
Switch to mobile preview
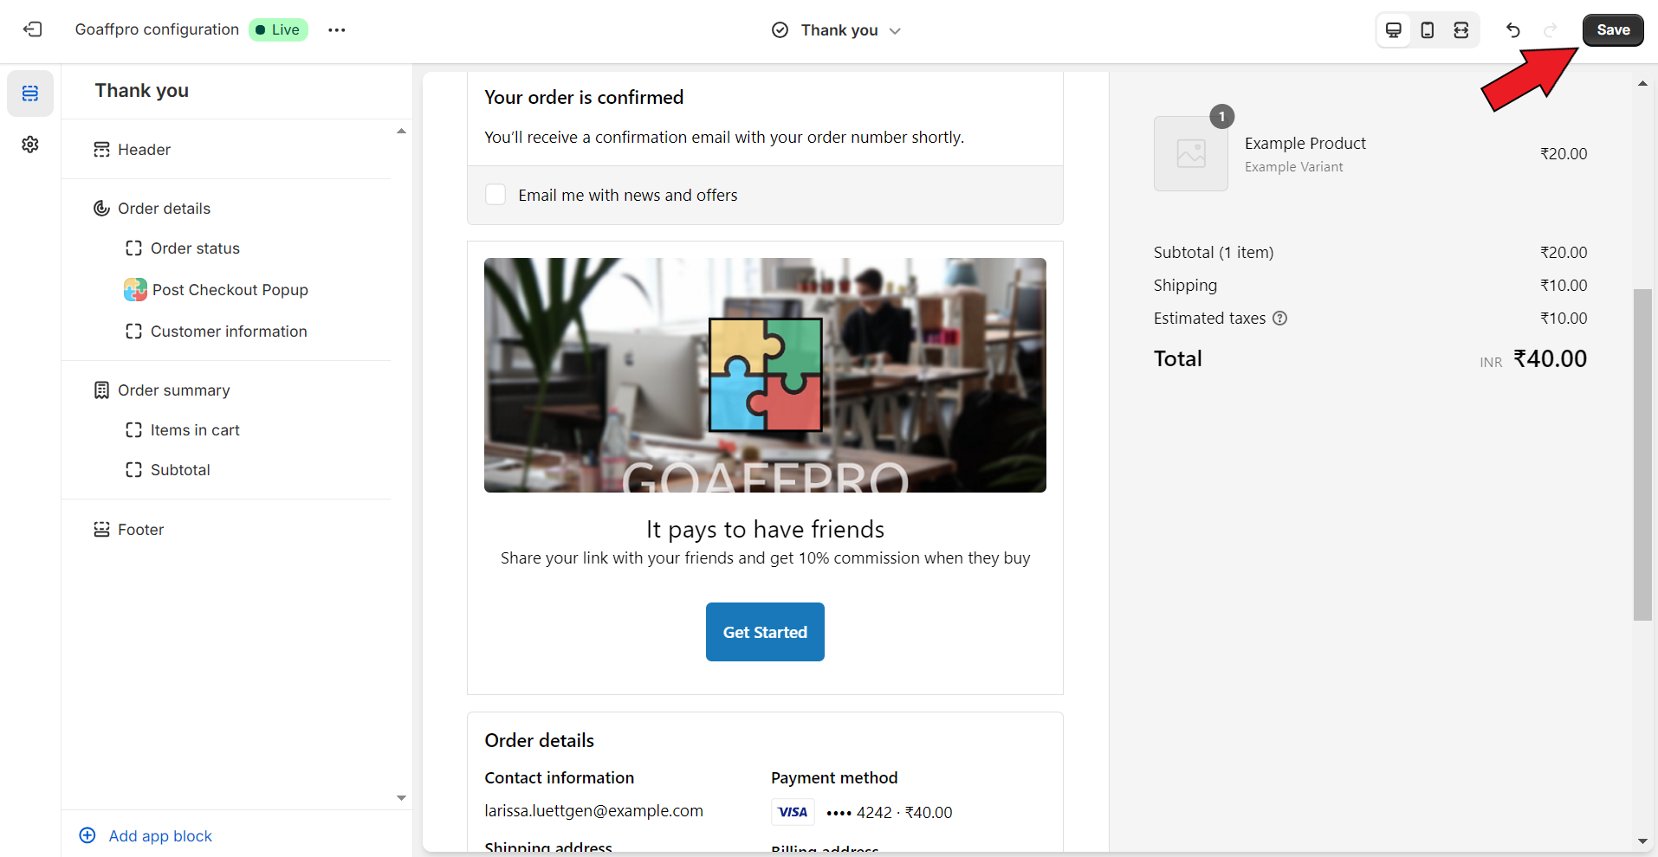(x=1428, y=30)
